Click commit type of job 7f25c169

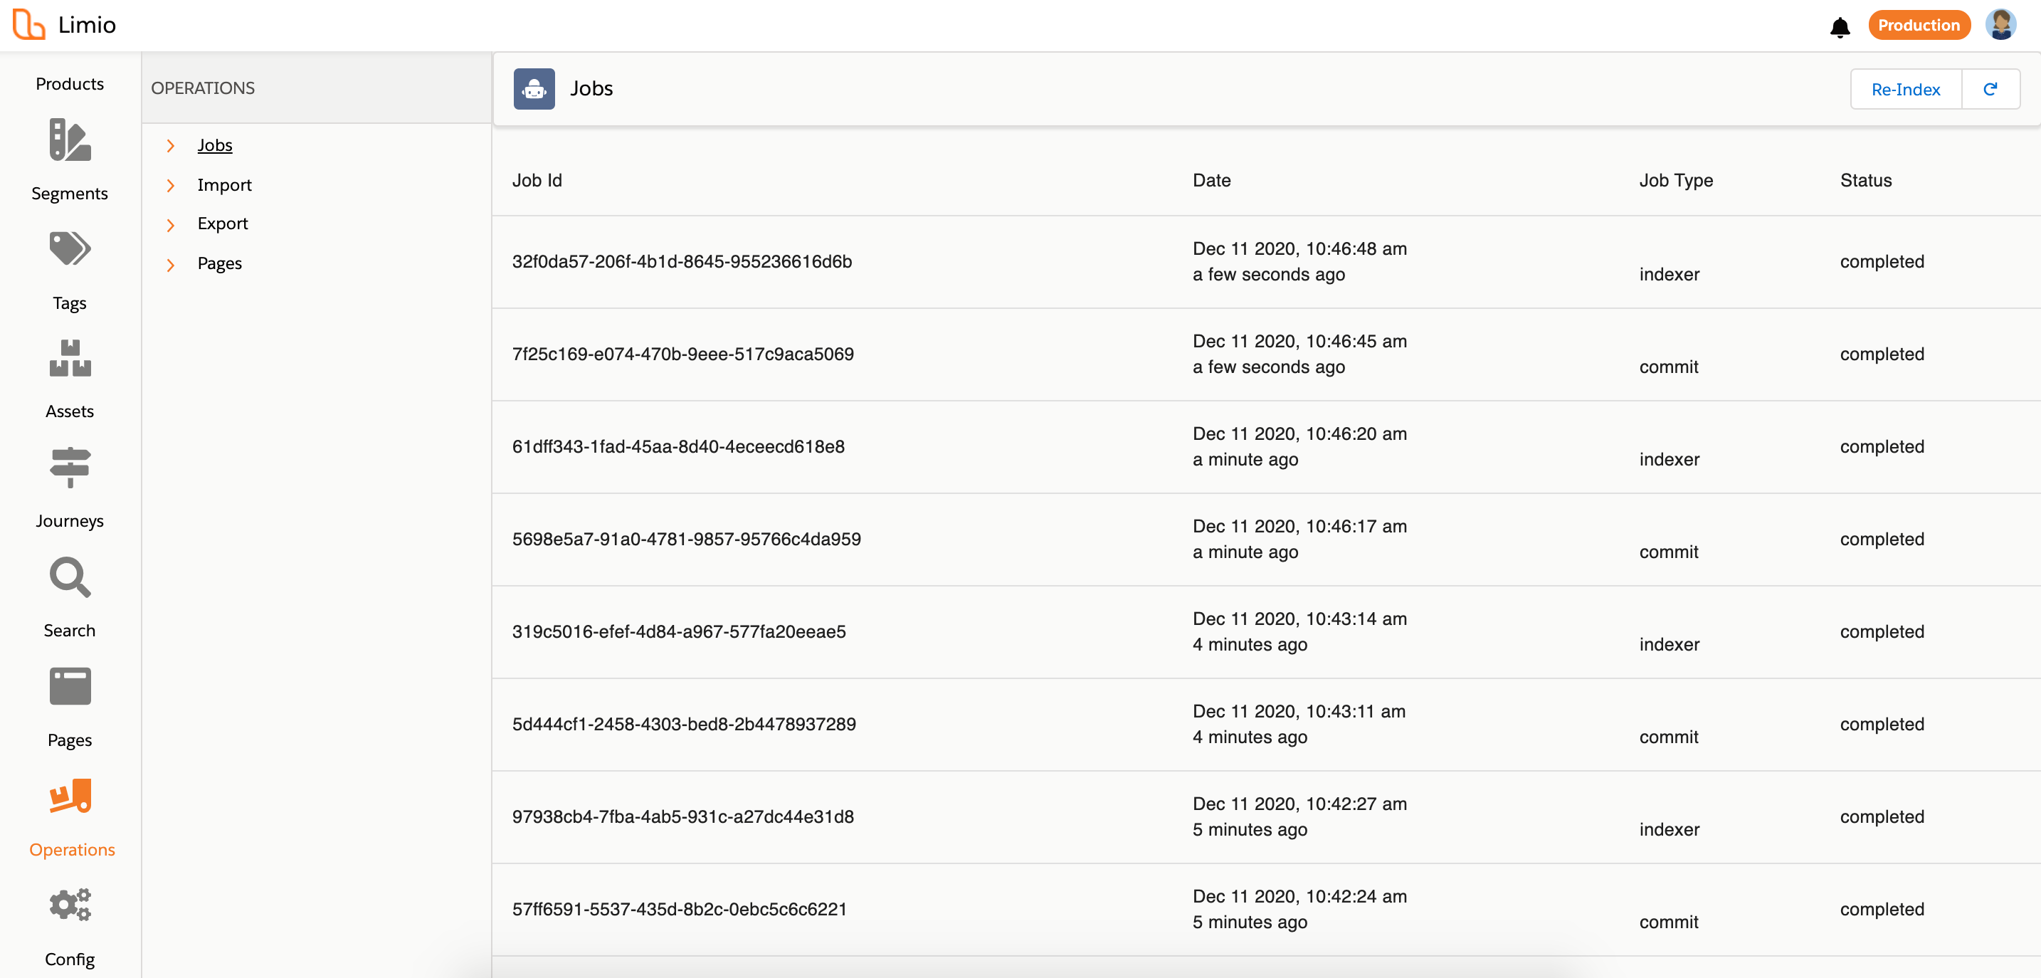[x=1669, y=367]
